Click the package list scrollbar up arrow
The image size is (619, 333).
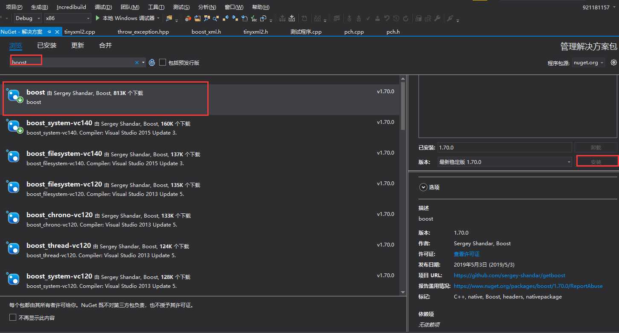403,79
